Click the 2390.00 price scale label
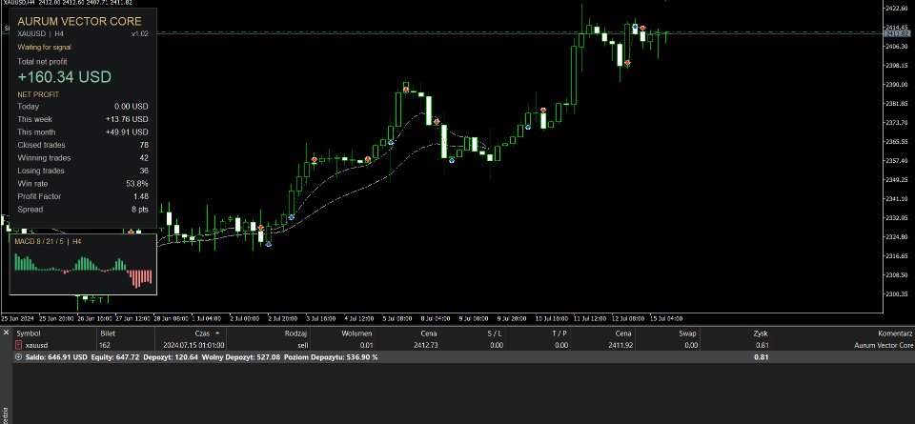Viewport: 915px width, 424px height. pos(898,85)
